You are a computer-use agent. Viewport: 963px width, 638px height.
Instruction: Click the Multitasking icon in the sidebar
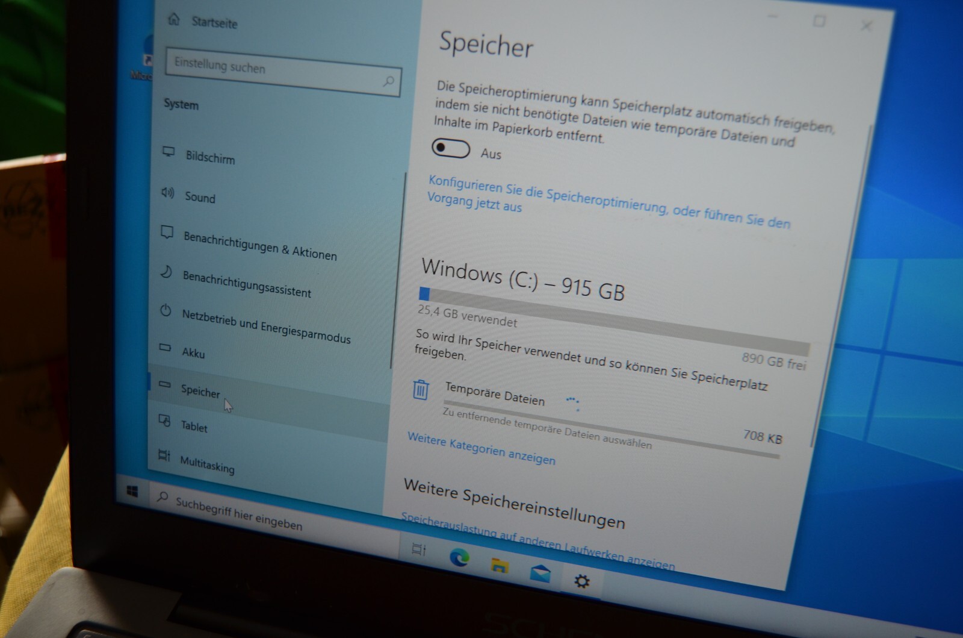[x=164, y=455]
